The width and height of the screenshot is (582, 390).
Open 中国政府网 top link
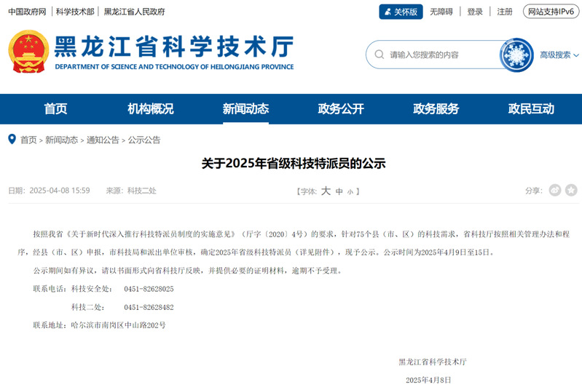(27, 12)
